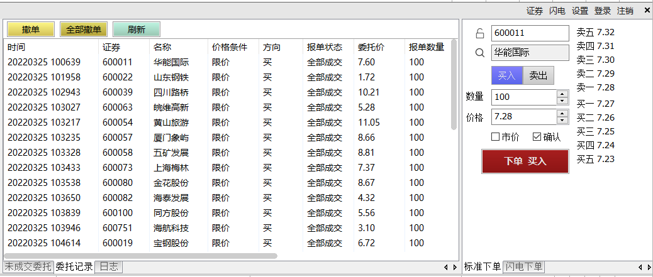Click the 撤单 cancel order button

pyautogui.click(x=31, y=30)
